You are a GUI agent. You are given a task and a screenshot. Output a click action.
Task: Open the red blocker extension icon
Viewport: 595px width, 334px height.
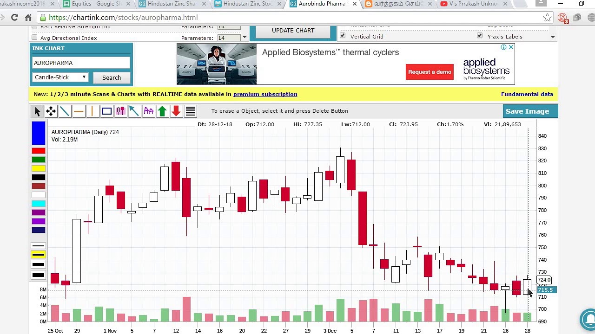tap(562, 19)
